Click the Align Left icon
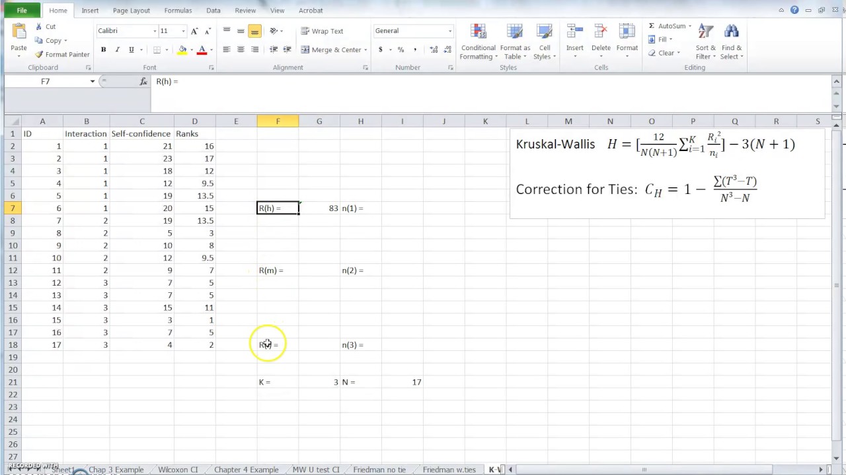 pyautogui.click(x=227, y=49)
